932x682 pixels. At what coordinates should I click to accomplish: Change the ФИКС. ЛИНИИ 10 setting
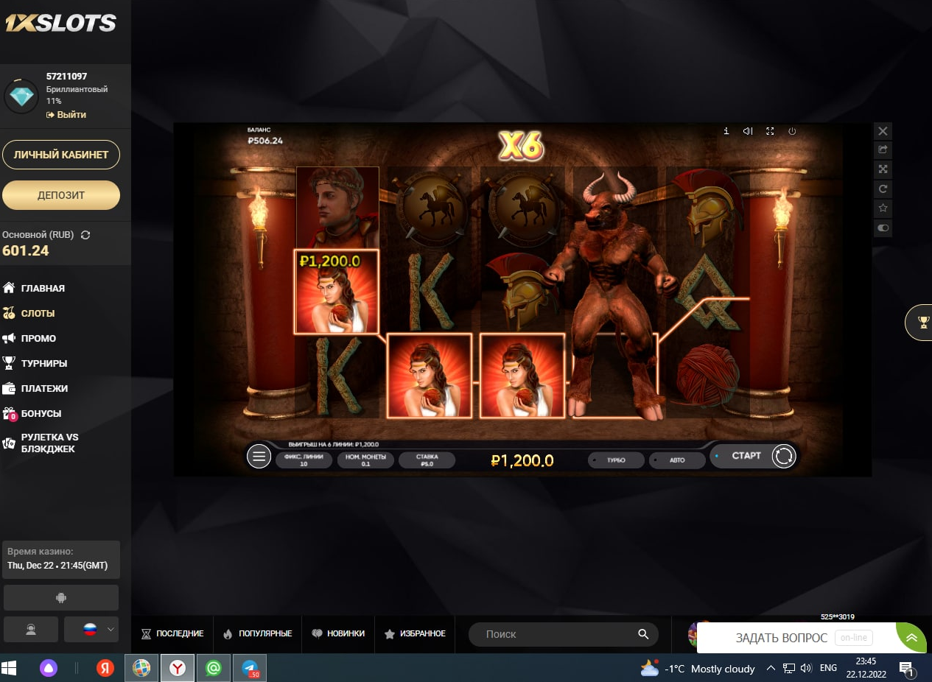point(304,460)
